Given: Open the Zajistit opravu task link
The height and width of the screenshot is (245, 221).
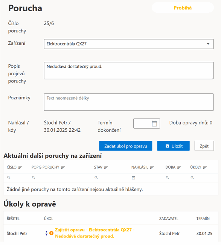Looking at the screenshot, I should coord(95,233).
